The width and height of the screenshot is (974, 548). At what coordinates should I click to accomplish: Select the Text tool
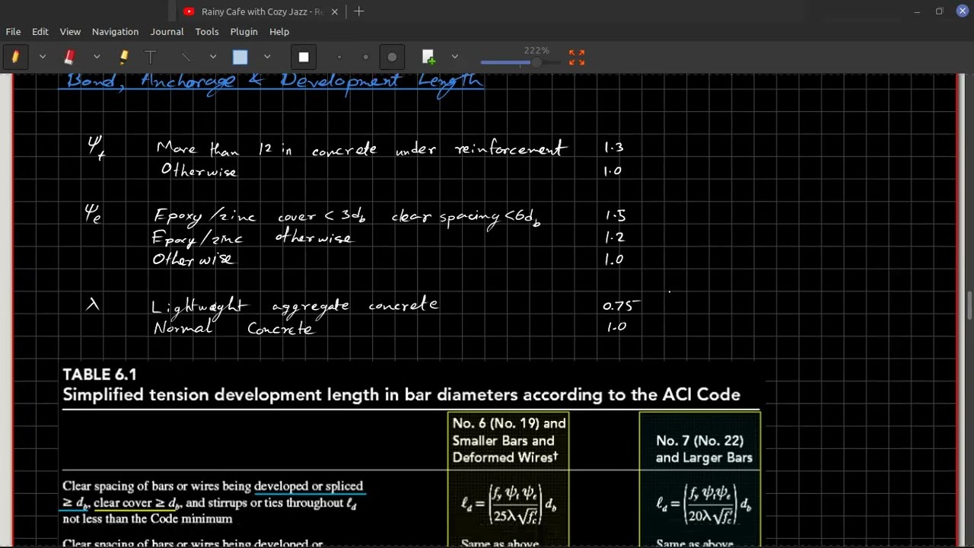(x=151, y=57)
